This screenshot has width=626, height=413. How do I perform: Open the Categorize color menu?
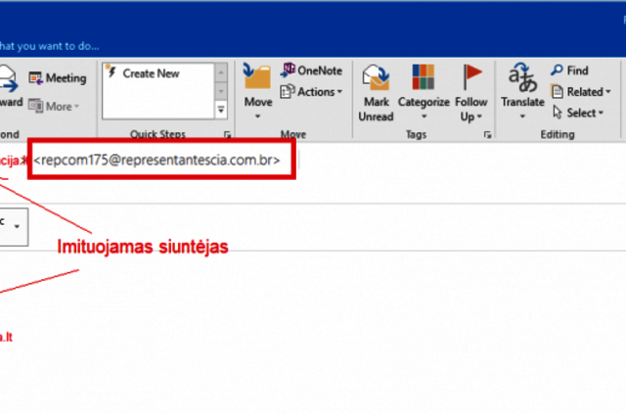pyautogui.click(x=424, y=92)
